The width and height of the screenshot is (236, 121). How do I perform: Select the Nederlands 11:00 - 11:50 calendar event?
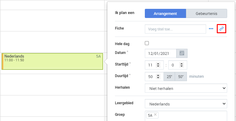click(52, 61)
